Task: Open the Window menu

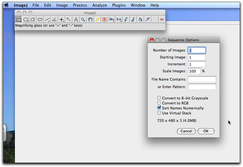Action: tap(138, 5)
